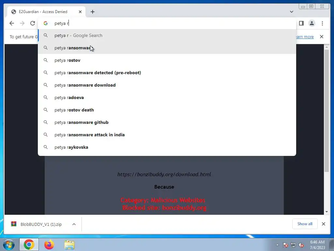Choose the 'petya raykovska' suggestion
This screenshot has height=251, width=334.
click(x=167, y=147)
